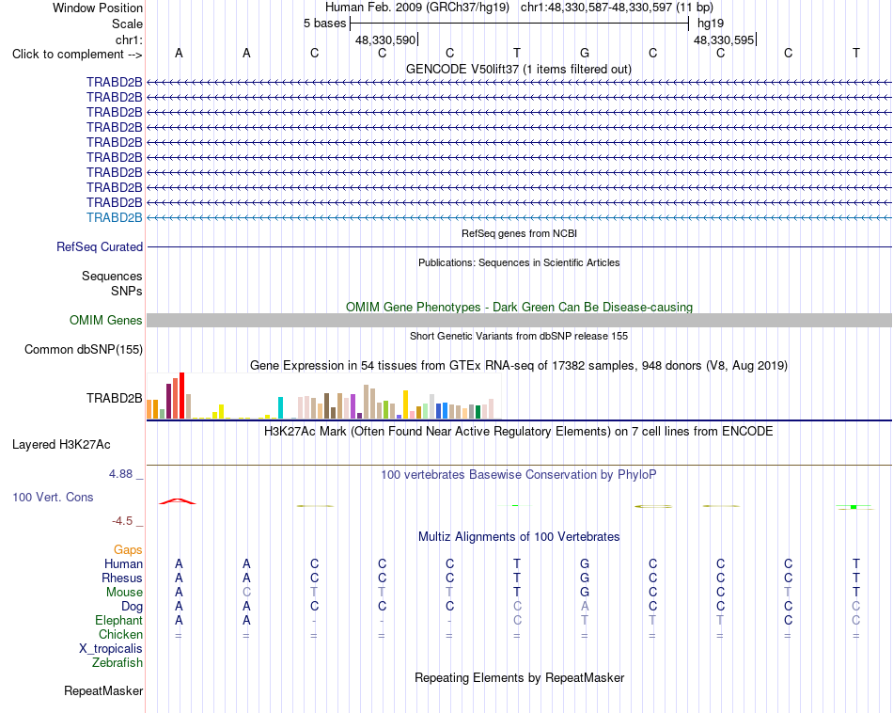Click the gray OMIM Genes bar

click(519, 321)
